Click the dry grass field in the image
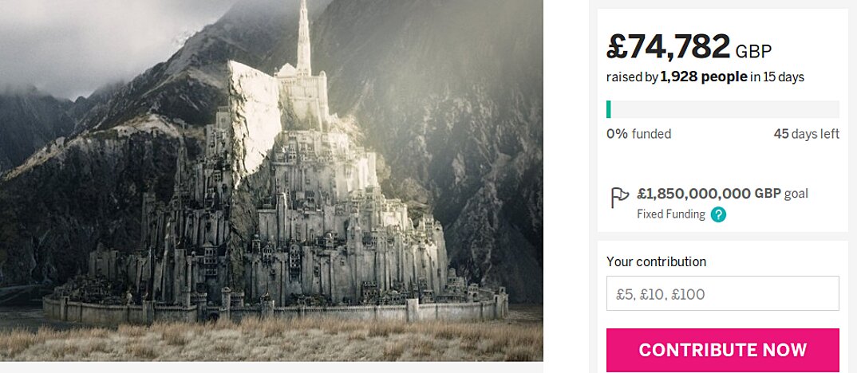This screenshot has width=857, height=373. [271, 341]
